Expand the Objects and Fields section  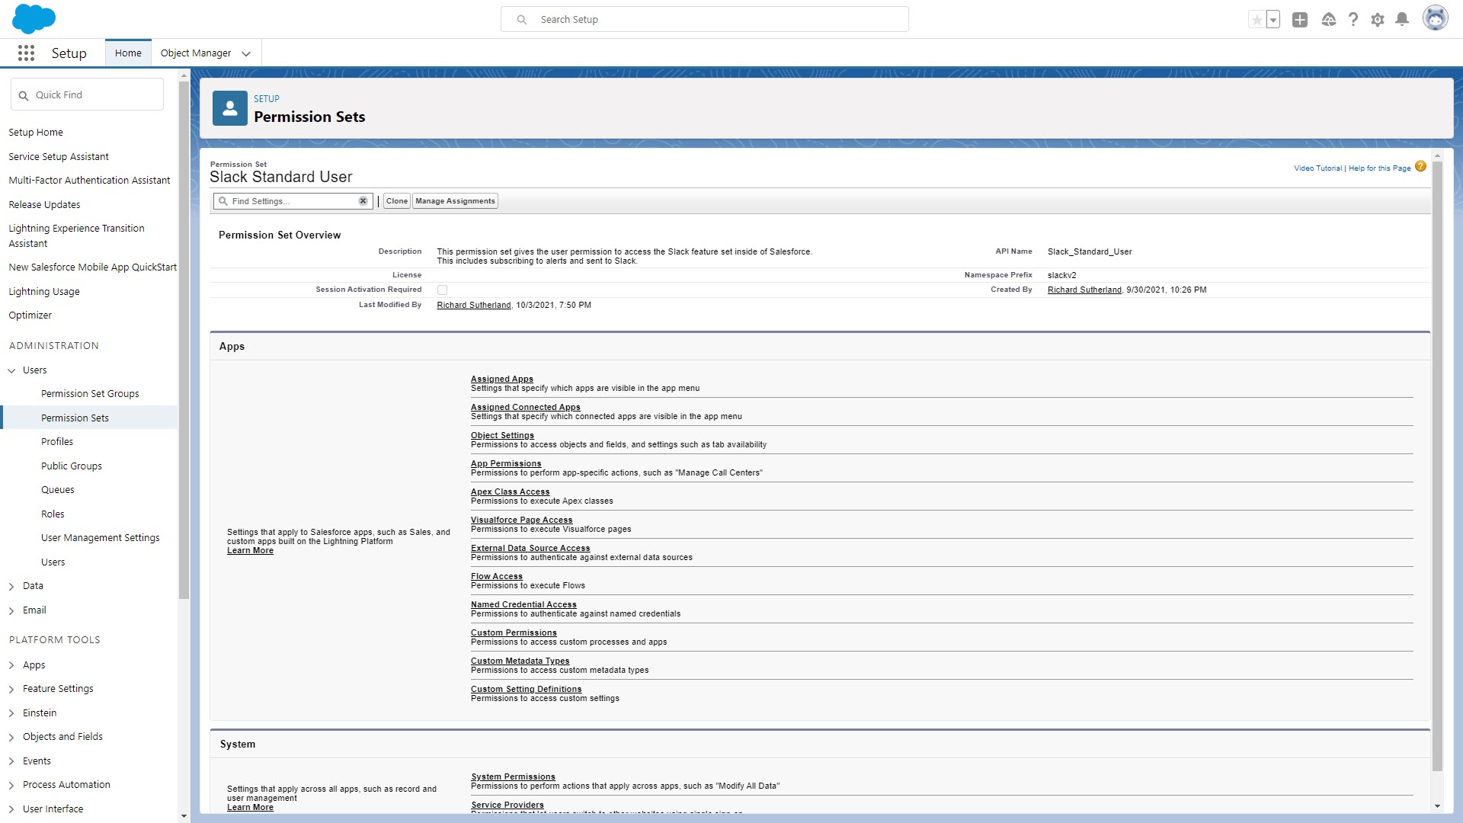click(11, 737)
